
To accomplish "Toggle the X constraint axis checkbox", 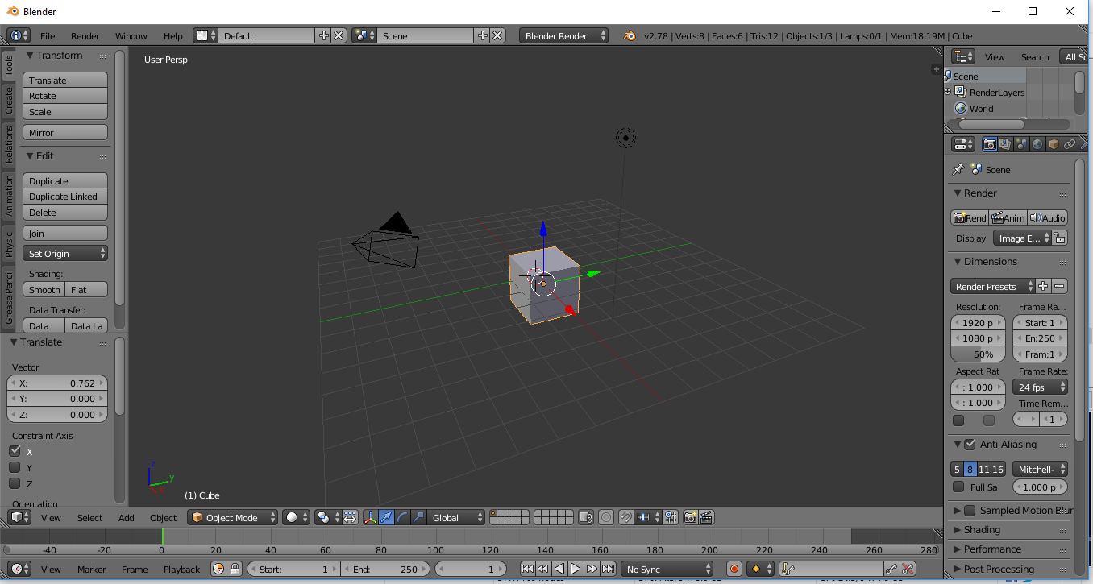I will click(15, 451).
